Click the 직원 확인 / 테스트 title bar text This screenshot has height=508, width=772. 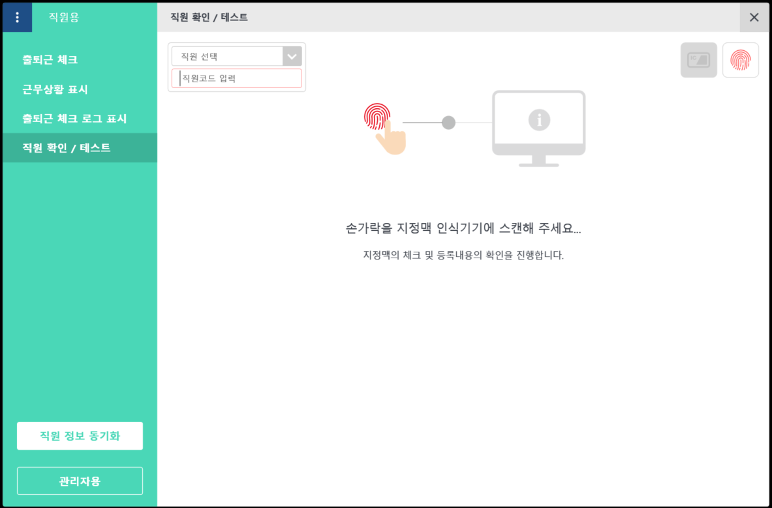click(209, 18)
